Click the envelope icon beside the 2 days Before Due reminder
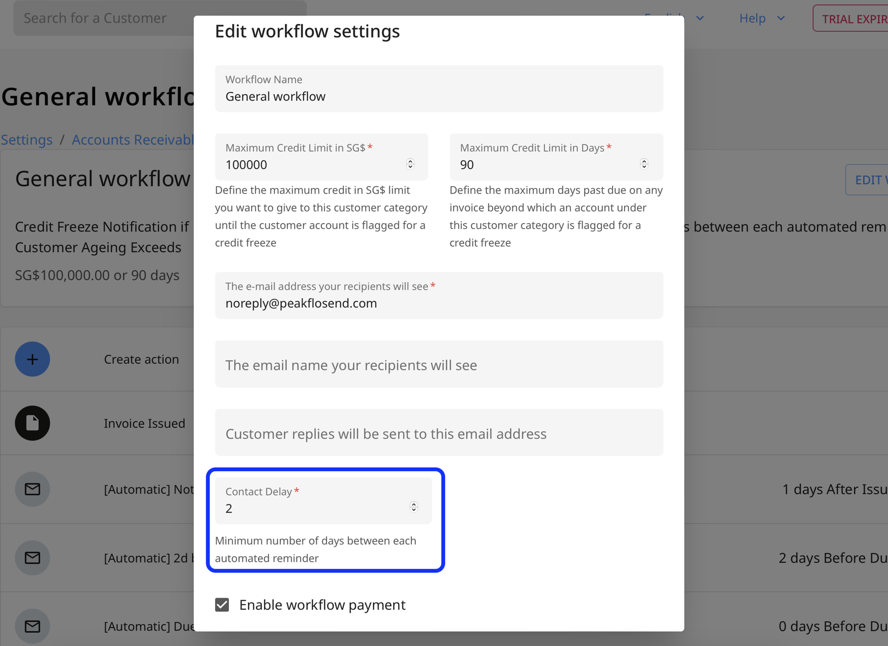The width and height of the screenshot is (888, 646). pos(32,557)
